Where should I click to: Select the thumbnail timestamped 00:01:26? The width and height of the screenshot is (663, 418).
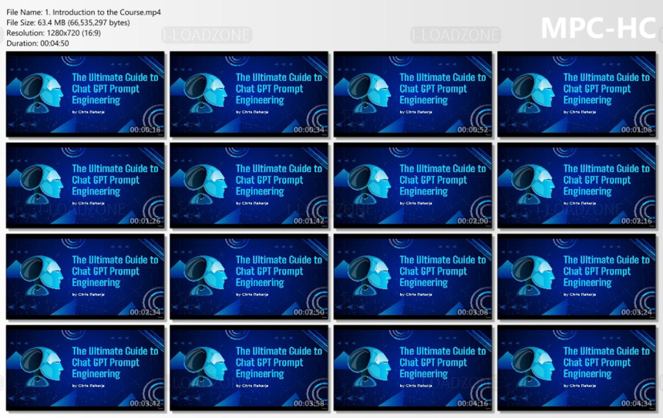coord(86,185)
